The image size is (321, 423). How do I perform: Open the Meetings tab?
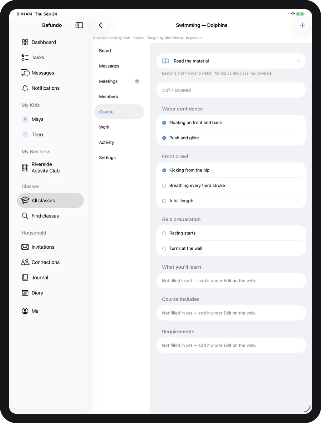[x=119, y=81]
